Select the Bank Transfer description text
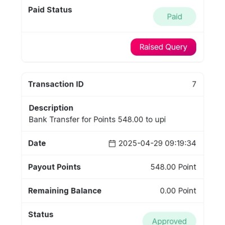 (x=97, y=119)
